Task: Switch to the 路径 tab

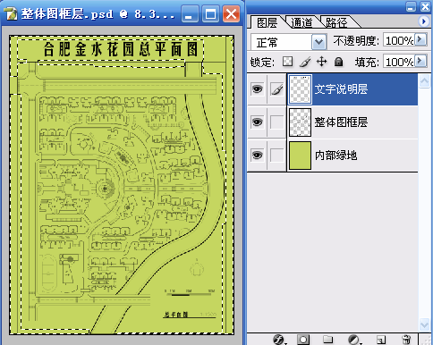Action: coord(336,22)
